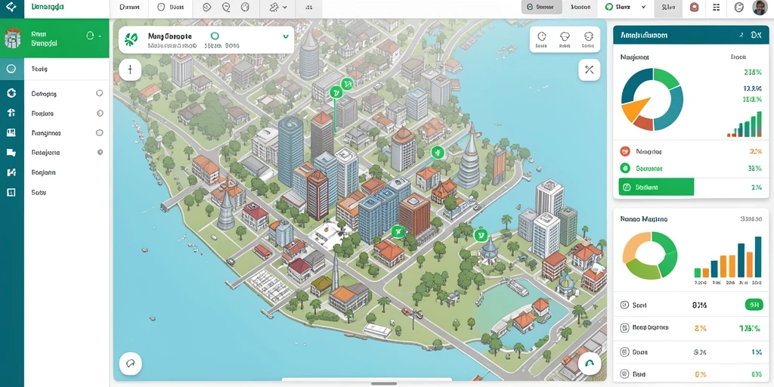Viewport: 774px width, 387px height.
Task: Open the grid apps icon in top bar
Action: (x=717, y=7)
